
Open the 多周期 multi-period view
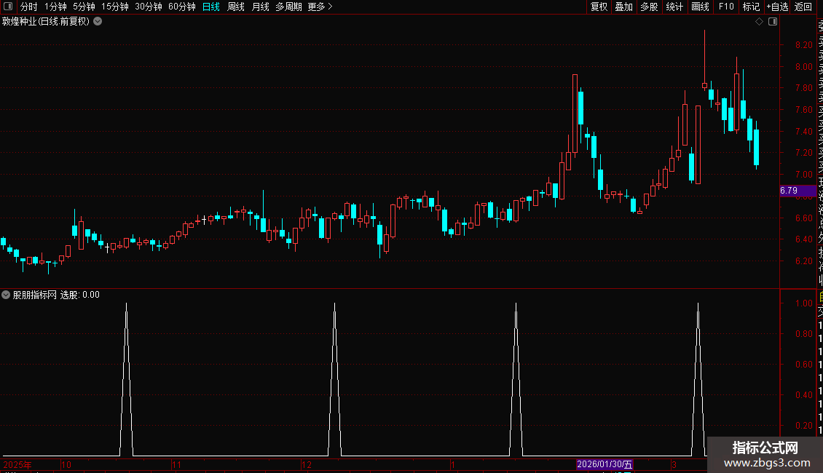(x=288, y=7)
